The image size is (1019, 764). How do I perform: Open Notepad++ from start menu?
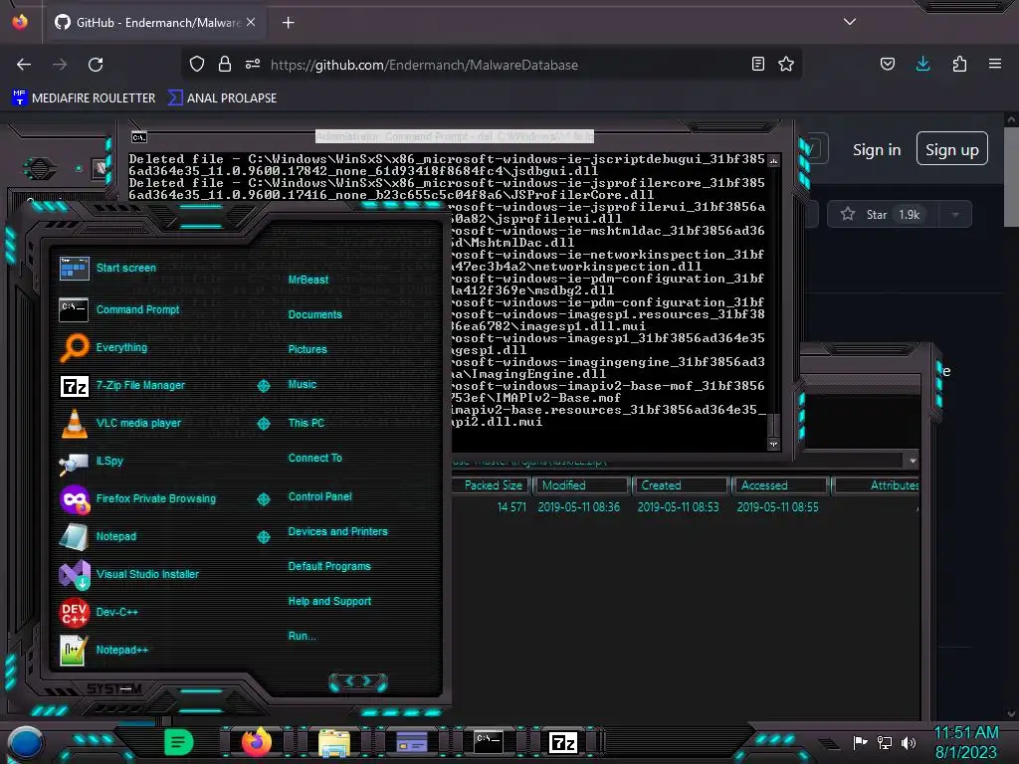[103, 650]
